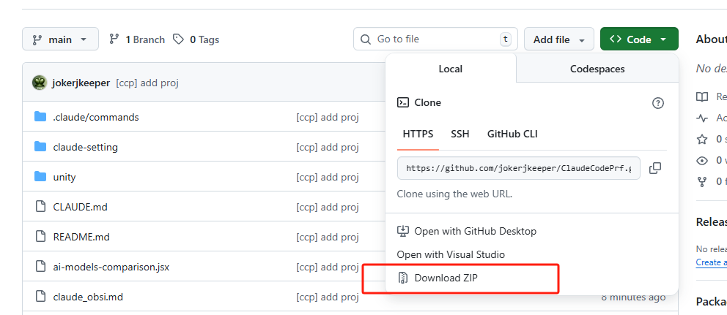Collapse the green Code dropdown button
727x315 pixels.
coord(638,39)
